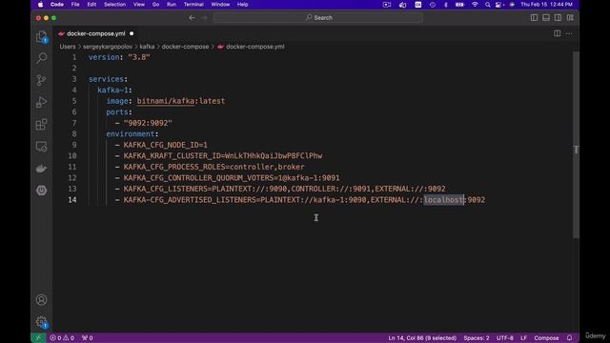Change end of line via LF
The height and width of the screenshot is (343, 610).
523,338
